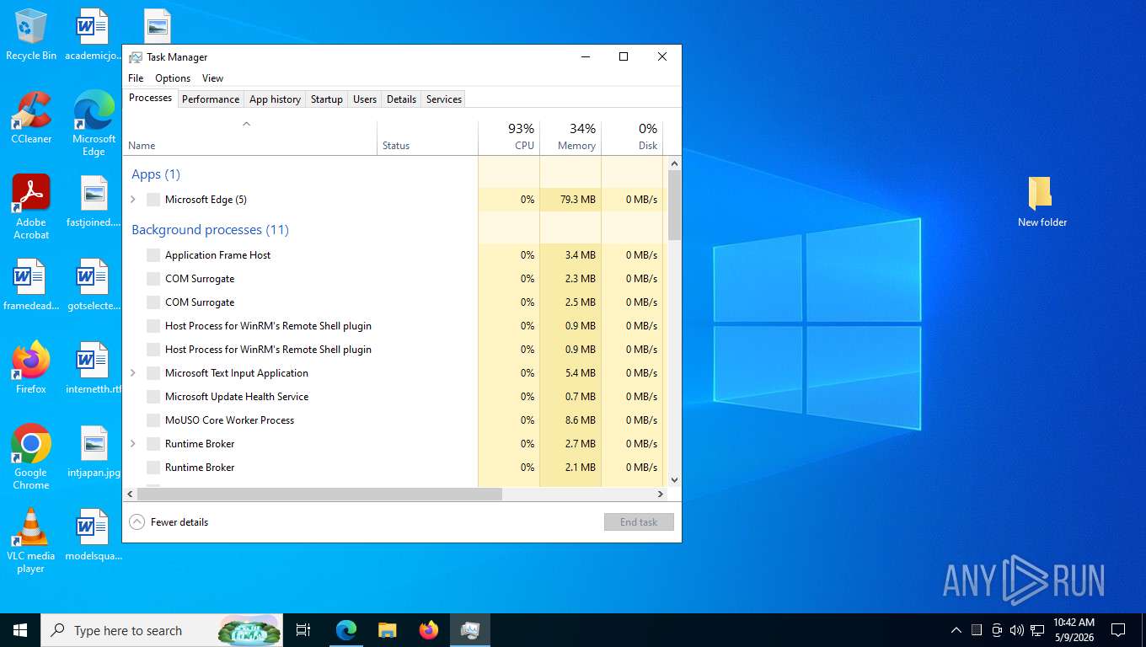Image resolution: width=1146 pixels, height=647 pixels.
Task: Open Microsoft Edge from the taskbar
Action: [x=346, y=630]
